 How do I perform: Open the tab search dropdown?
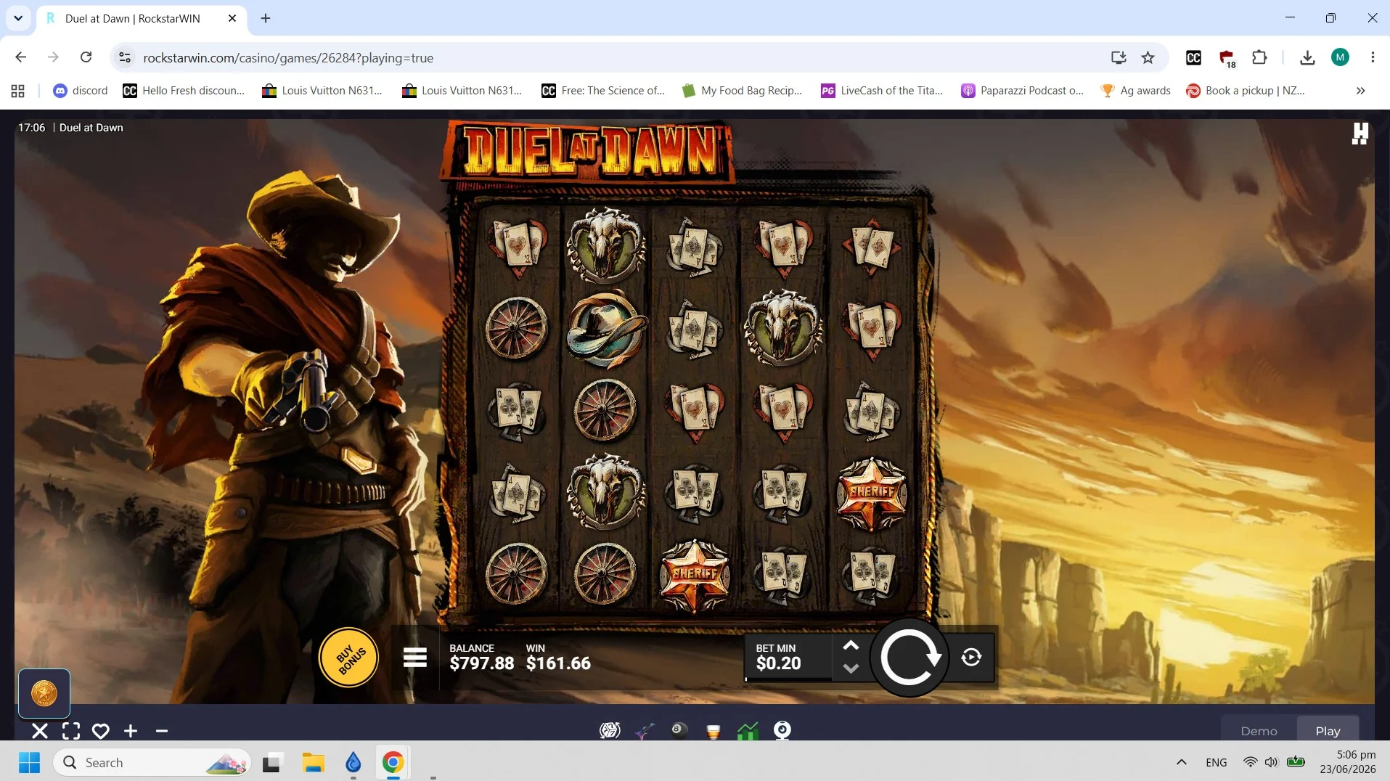tap(18, 18)
